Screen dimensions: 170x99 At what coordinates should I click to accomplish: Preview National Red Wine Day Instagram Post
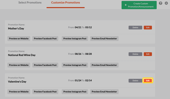[x=75, y=65]
